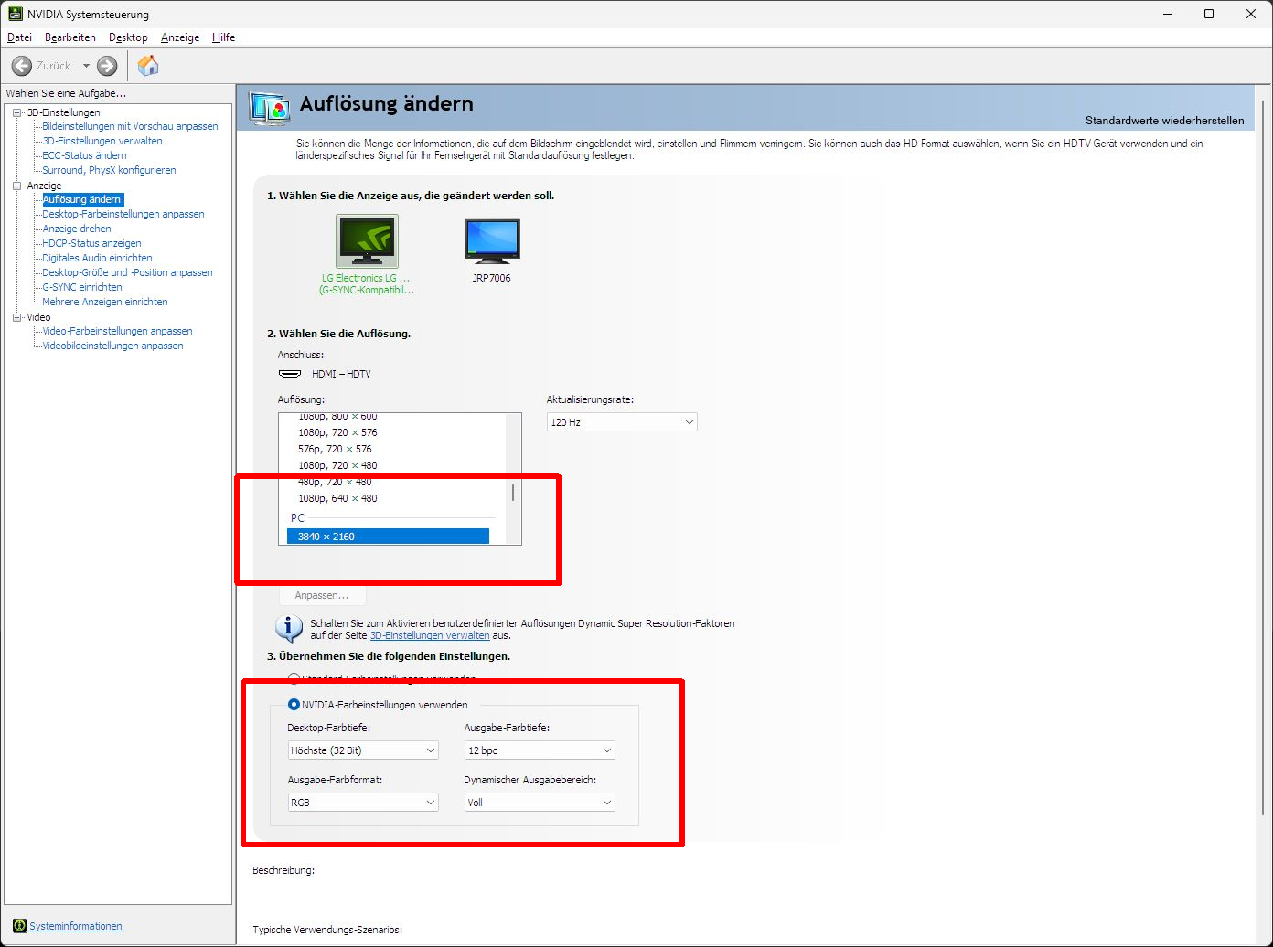The image size is (1273, 947).
Task: Click the Anpassen... button
Action: (x=322, y=595)
